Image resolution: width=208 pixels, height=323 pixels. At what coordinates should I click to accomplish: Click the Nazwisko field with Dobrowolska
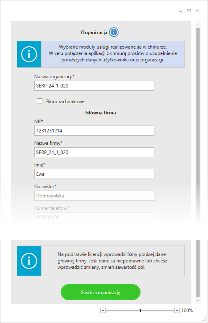click(94, 195)
